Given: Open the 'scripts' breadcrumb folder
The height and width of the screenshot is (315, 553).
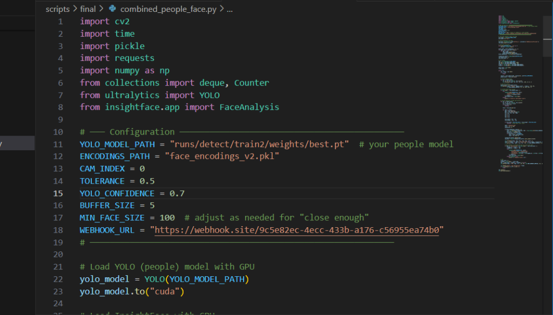Looking at the screenshot, I should pos(57,9).
